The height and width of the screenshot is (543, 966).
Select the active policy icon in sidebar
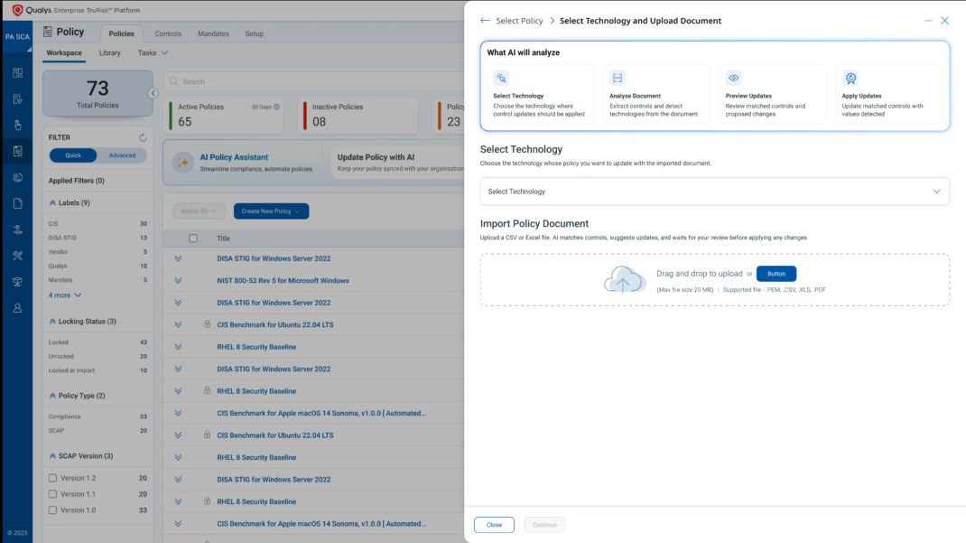(17, 151)
